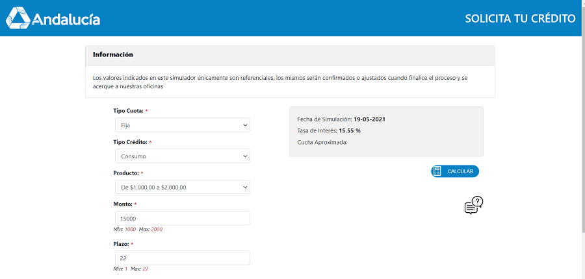Select the Información panel heading
The image size is (585, 279).
tap(113, 55)
